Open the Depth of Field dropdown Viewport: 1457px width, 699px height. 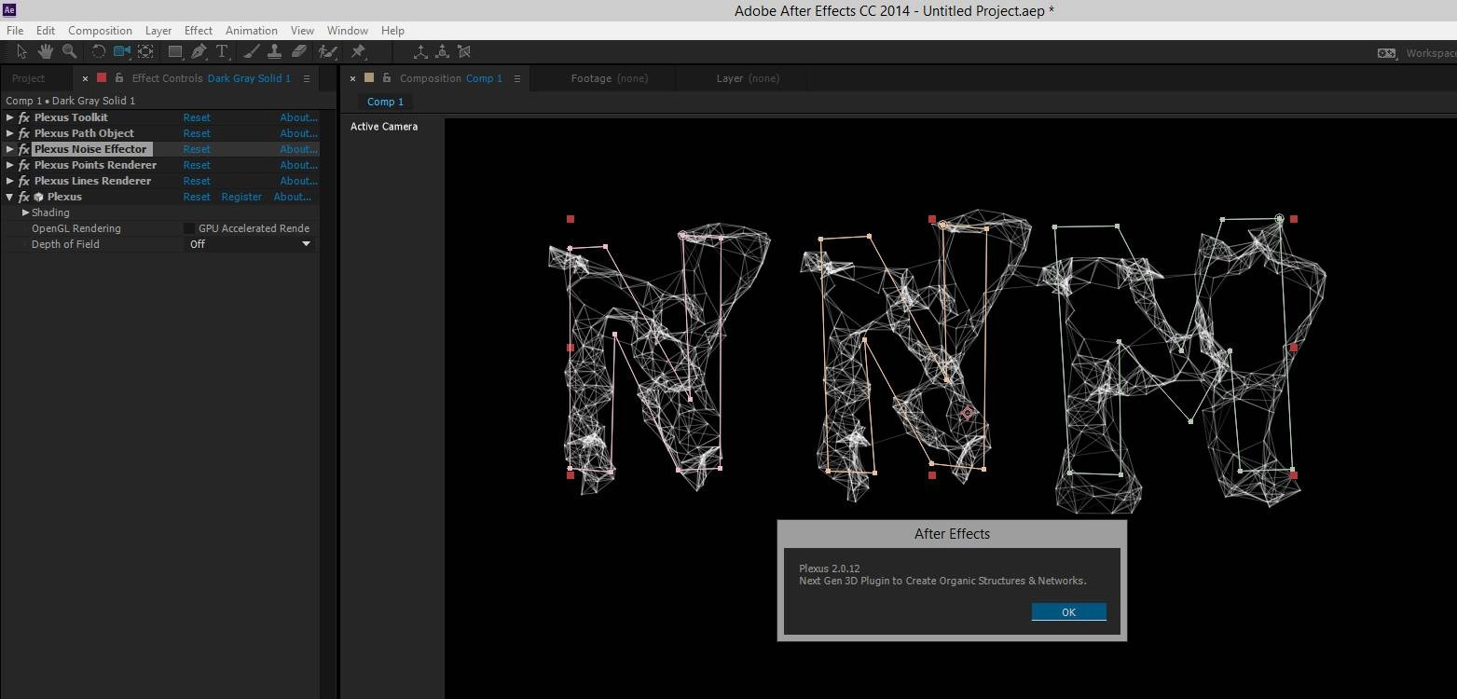pyautogui.click(x=250, y=244)
